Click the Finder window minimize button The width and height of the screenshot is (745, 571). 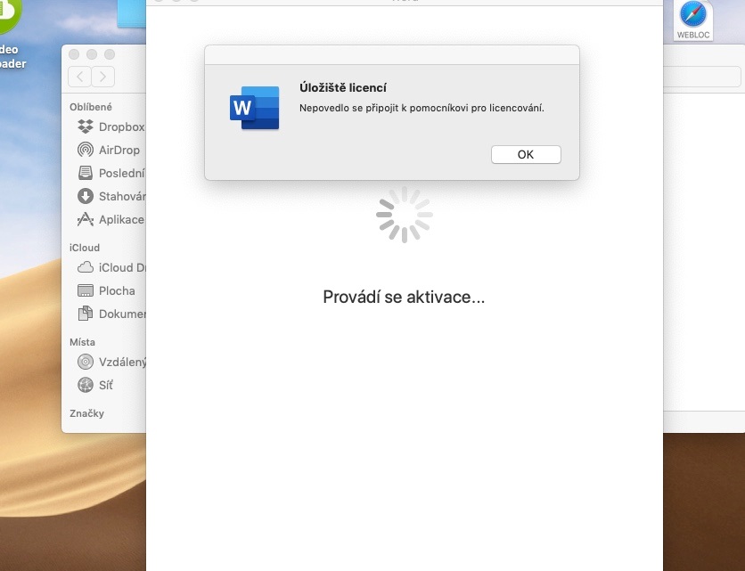pos(92,54)
